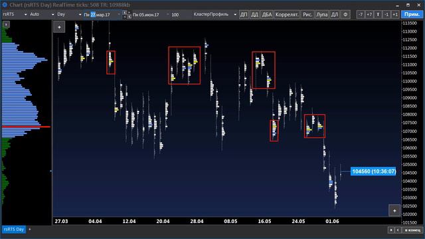425x239 pixels.
Task: Click the c button in bottom bar
Action: click(398, 230)
